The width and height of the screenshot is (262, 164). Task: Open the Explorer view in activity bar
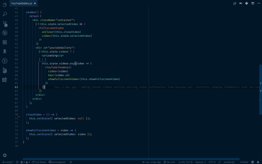pos(5,5)
